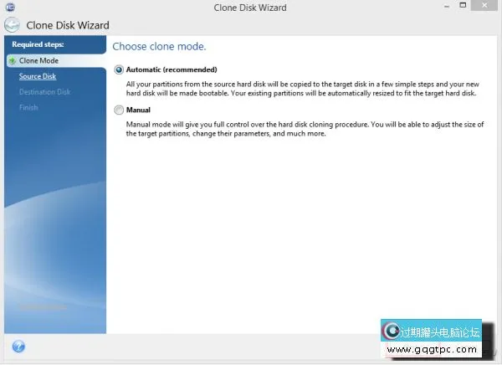Click the help question mark icon
Image resolution: width=502 pixels, height=365 pixels.
pos(18,346)
